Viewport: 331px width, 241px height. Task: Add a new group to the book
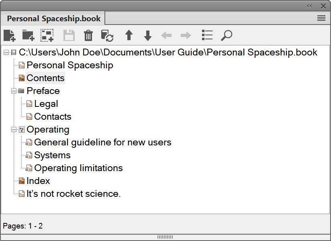(47, 35)
